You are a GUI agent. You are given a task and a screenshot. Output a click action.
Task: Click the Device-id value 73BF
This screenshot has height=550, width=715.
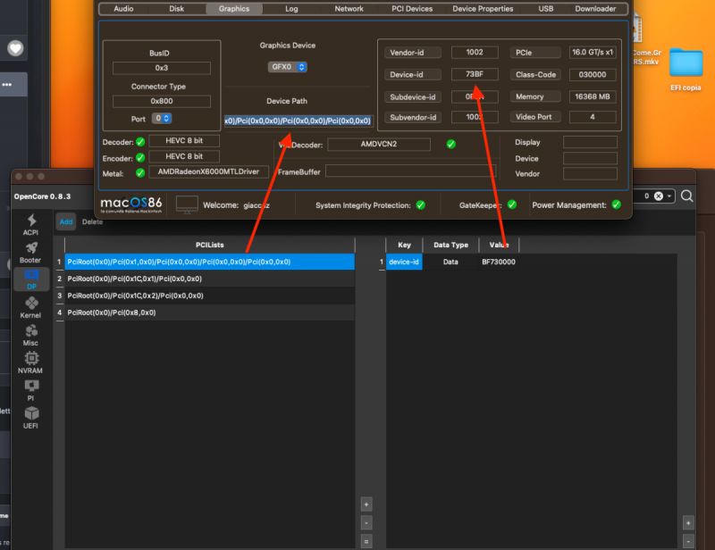475,74
